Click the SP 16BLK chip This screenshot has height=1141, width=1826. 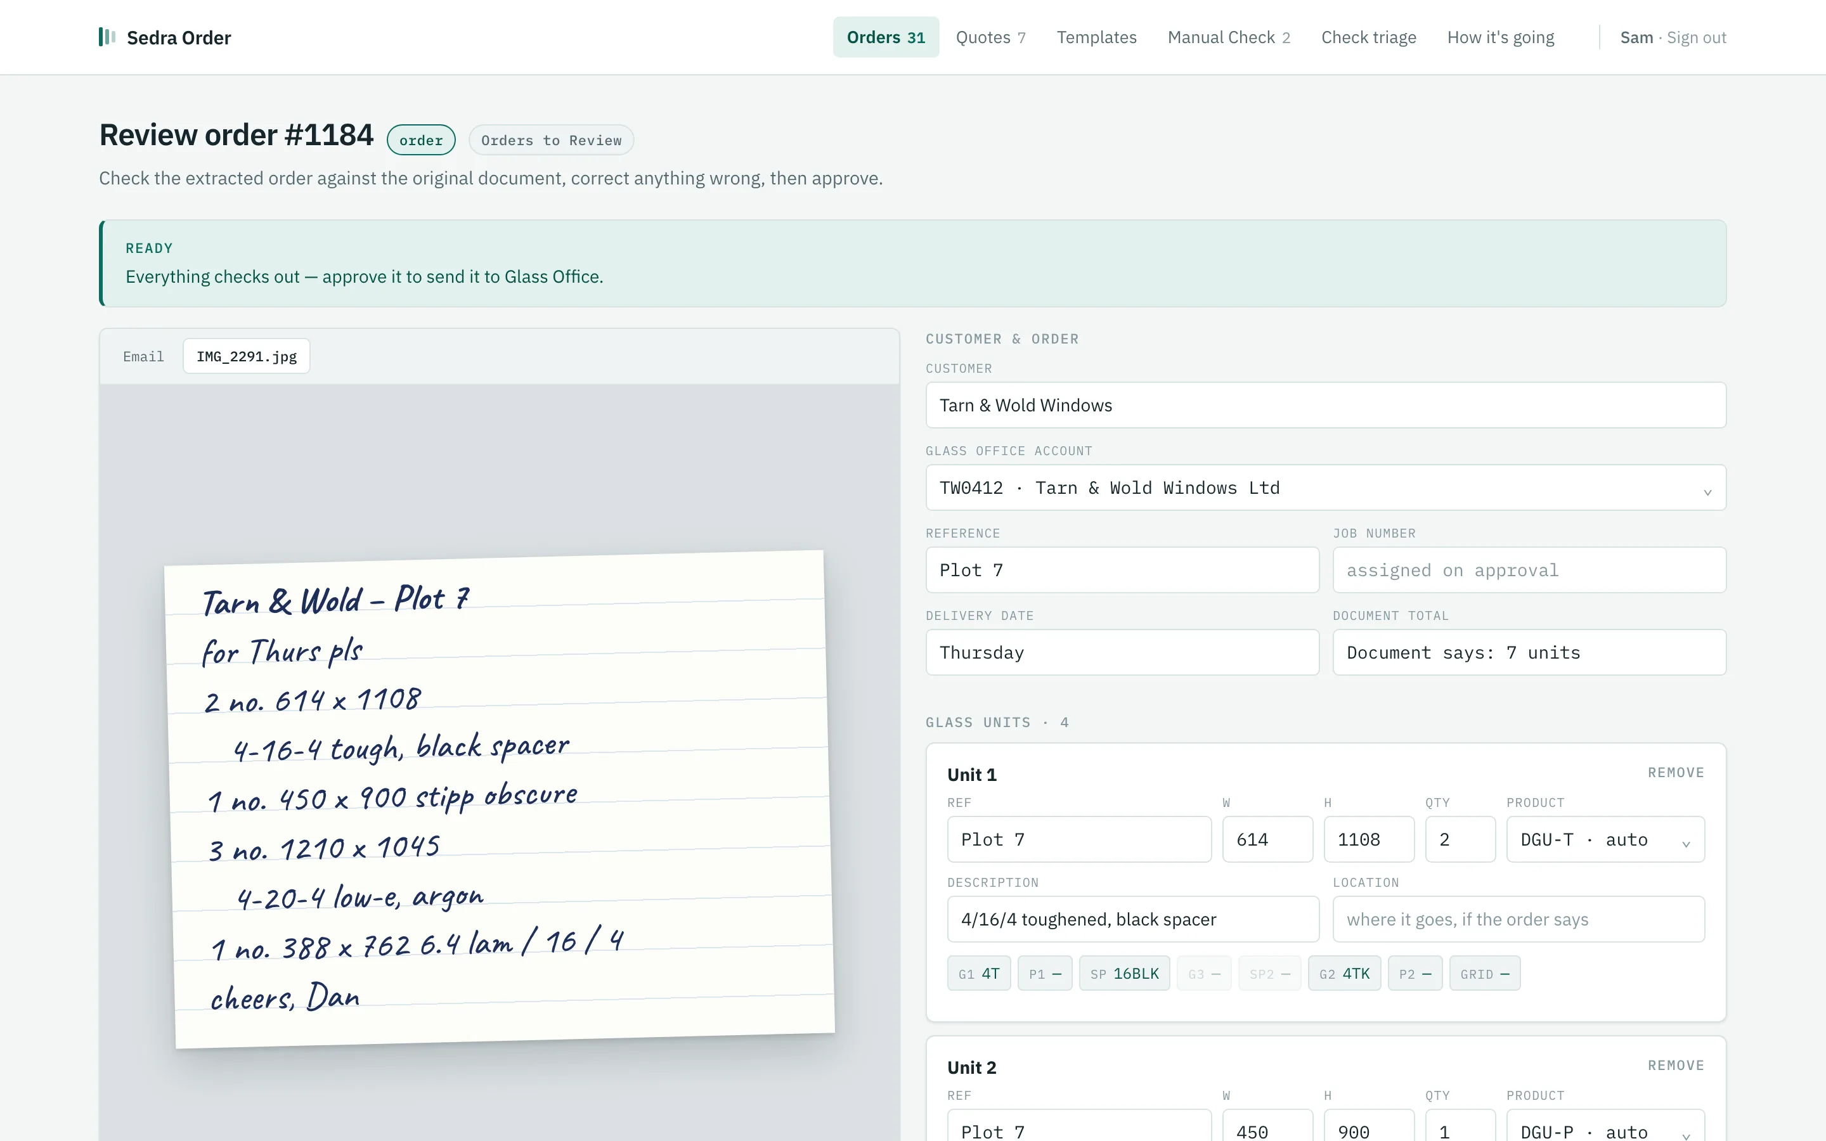point(1124,974)
